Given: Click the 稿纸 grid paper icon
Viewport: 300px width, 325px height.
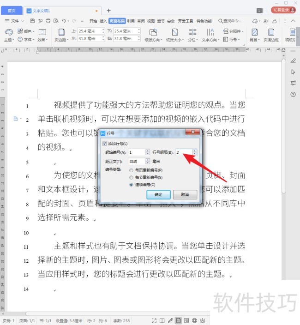Looking at the screenshot, I should tap(292, 32).
